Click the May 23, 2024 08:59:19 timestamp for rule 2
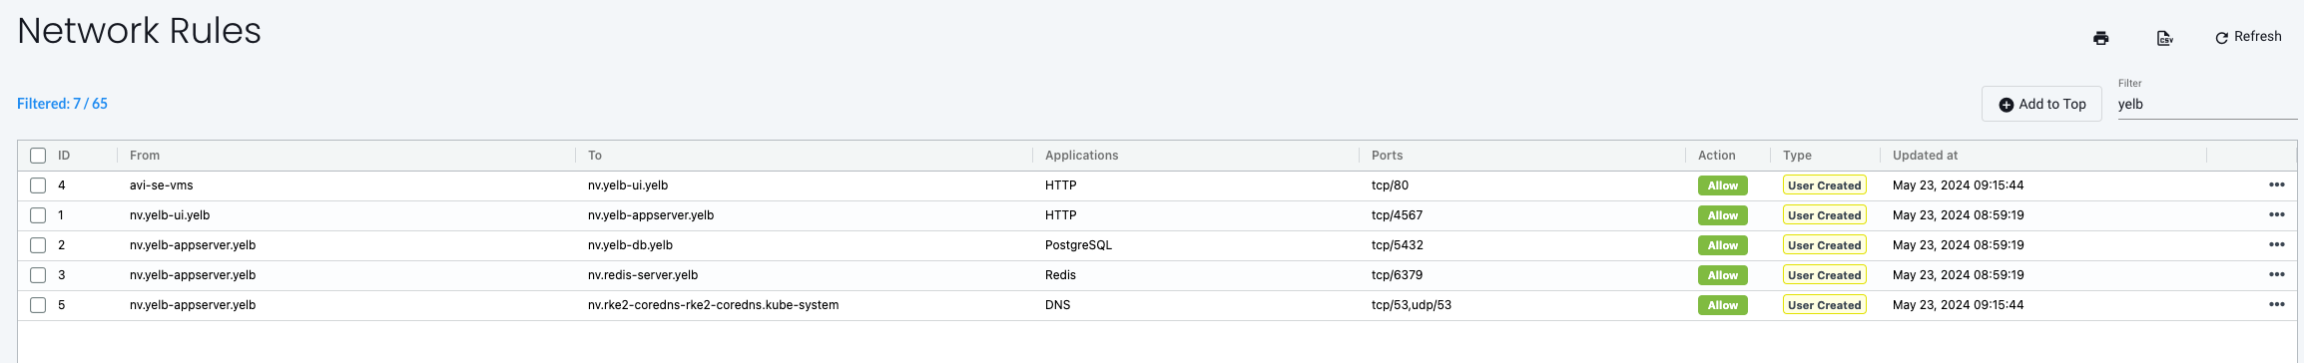The height and width of the screenshot is (363, 2304). click(x=1958, y=245)
